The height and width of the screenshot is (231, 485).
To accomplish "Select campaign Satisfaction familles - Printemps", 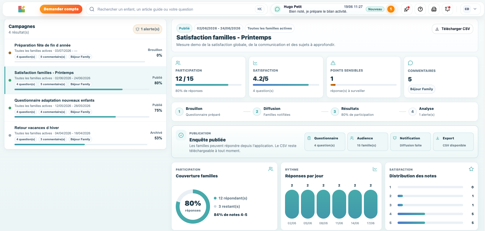I will [85, 80].
